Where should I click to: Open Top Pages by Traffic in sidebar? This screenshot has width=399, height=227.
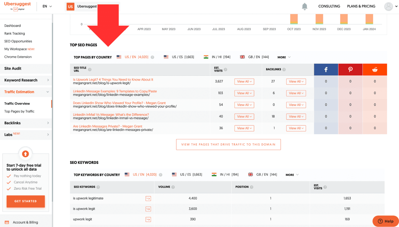point(19,111)
